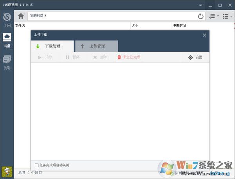Open the 我聊 chat sidebar icon

click(x=7, y=62)
